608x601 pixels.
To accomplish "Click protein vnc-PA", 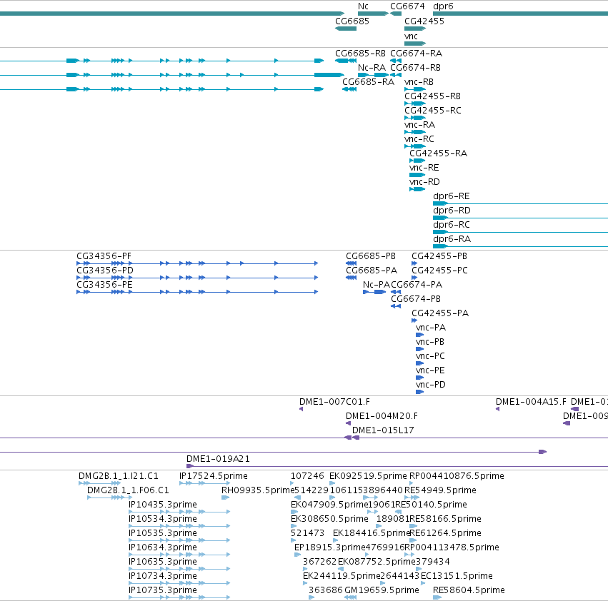I will tap(431, 328).
